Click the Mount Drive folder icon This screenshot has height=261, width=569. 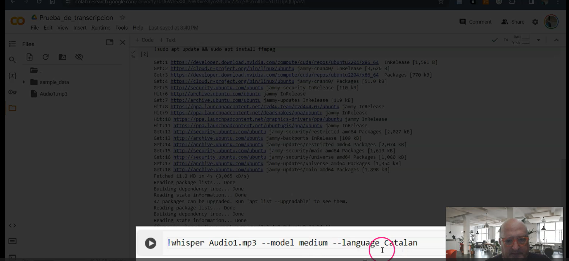point(62,57)
